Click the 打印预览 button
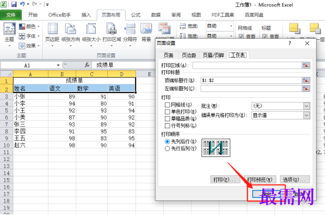The width and height of the screenshot is (325, 215). point(260,179)
